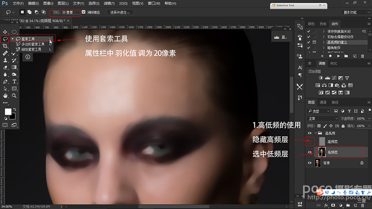This screenshot has width=372, height=209.
Task: Click the Brightness/Contrast adjustment icon
Action: pos(321,78)
